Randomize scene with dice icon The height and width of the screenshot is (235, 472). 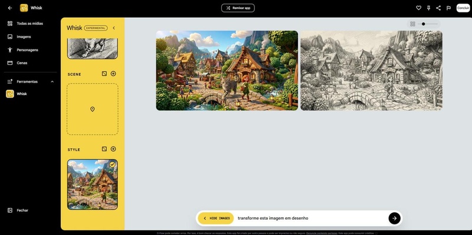(x=104, y=74)
